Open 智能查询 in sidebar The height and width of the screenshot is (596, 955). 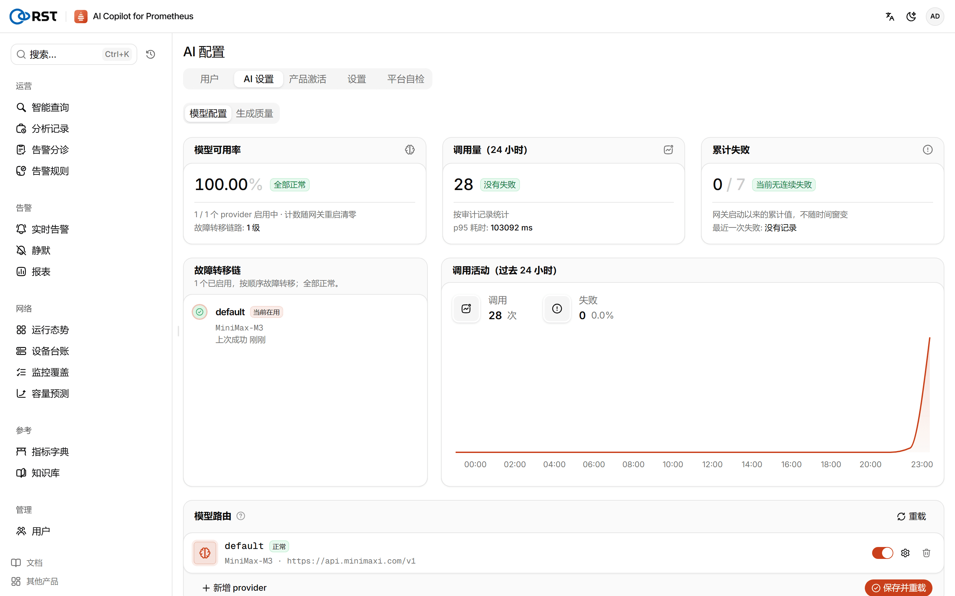[43, 107]
